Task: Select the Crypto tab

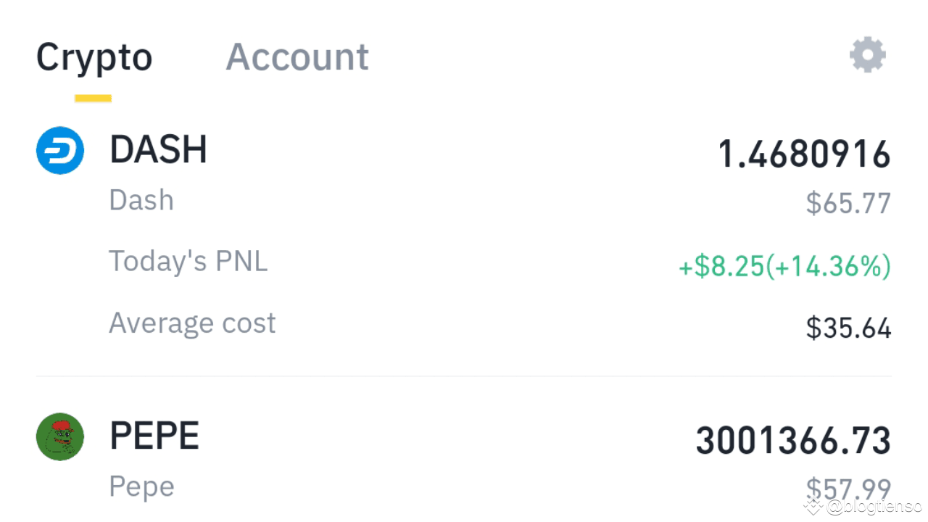Action: click(x=94, y=57)
